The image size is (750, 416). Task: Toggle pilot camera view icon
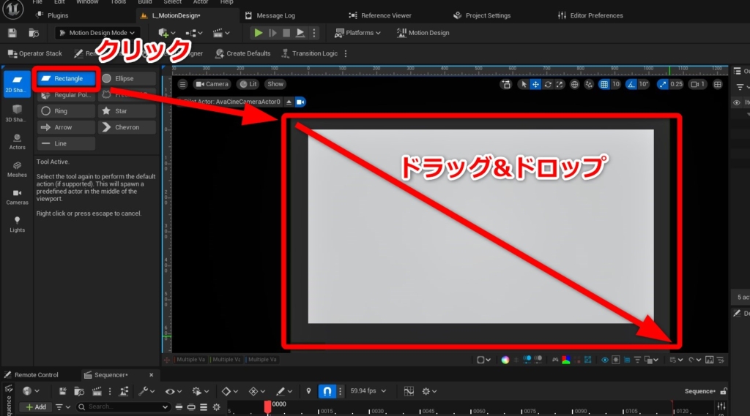[x=300, y=102]
